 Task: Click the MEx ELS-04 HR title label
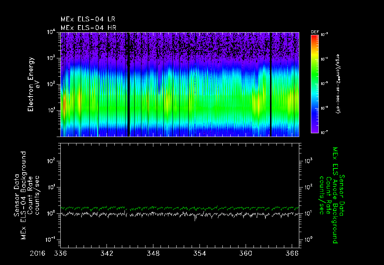coord(88,28)
